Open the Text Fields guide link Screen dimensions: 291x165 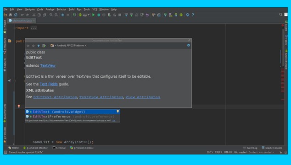pyautogui.click(x=49, y=84)
